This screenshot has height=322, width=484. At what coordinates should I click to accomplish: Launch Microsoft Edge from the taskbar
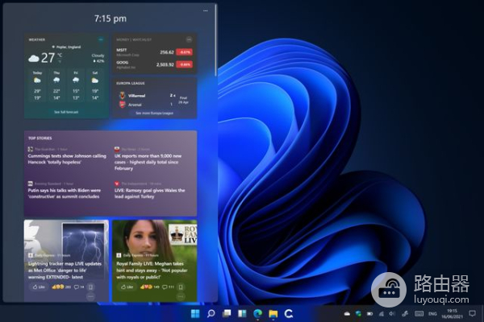click(x=257, y=313)
